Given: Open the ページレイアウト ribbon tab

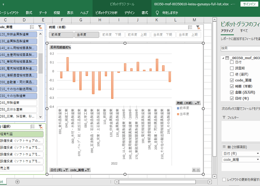Looking at the screenshot, I should click(9, 13).
